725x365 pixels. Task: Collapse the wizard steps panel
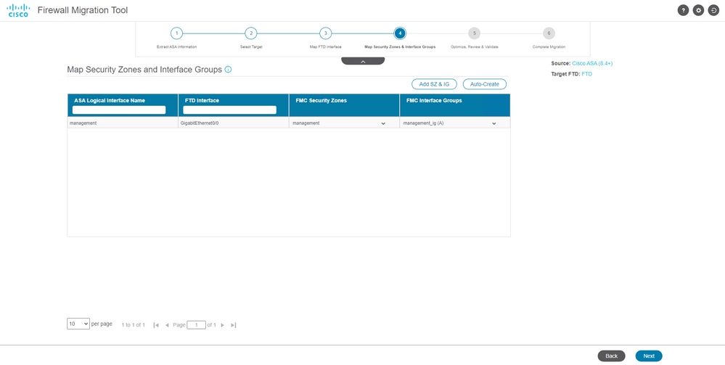(x=363, y=61)
